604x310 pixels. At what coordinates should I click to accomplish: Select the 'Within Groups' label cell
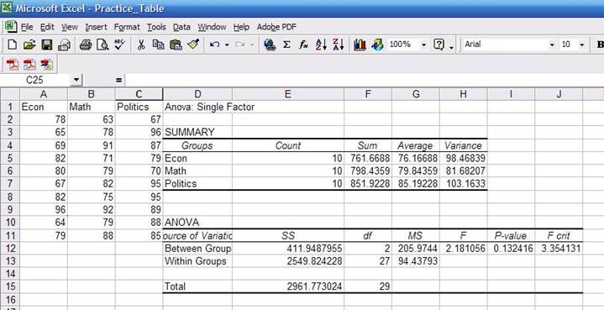(197, 261)
